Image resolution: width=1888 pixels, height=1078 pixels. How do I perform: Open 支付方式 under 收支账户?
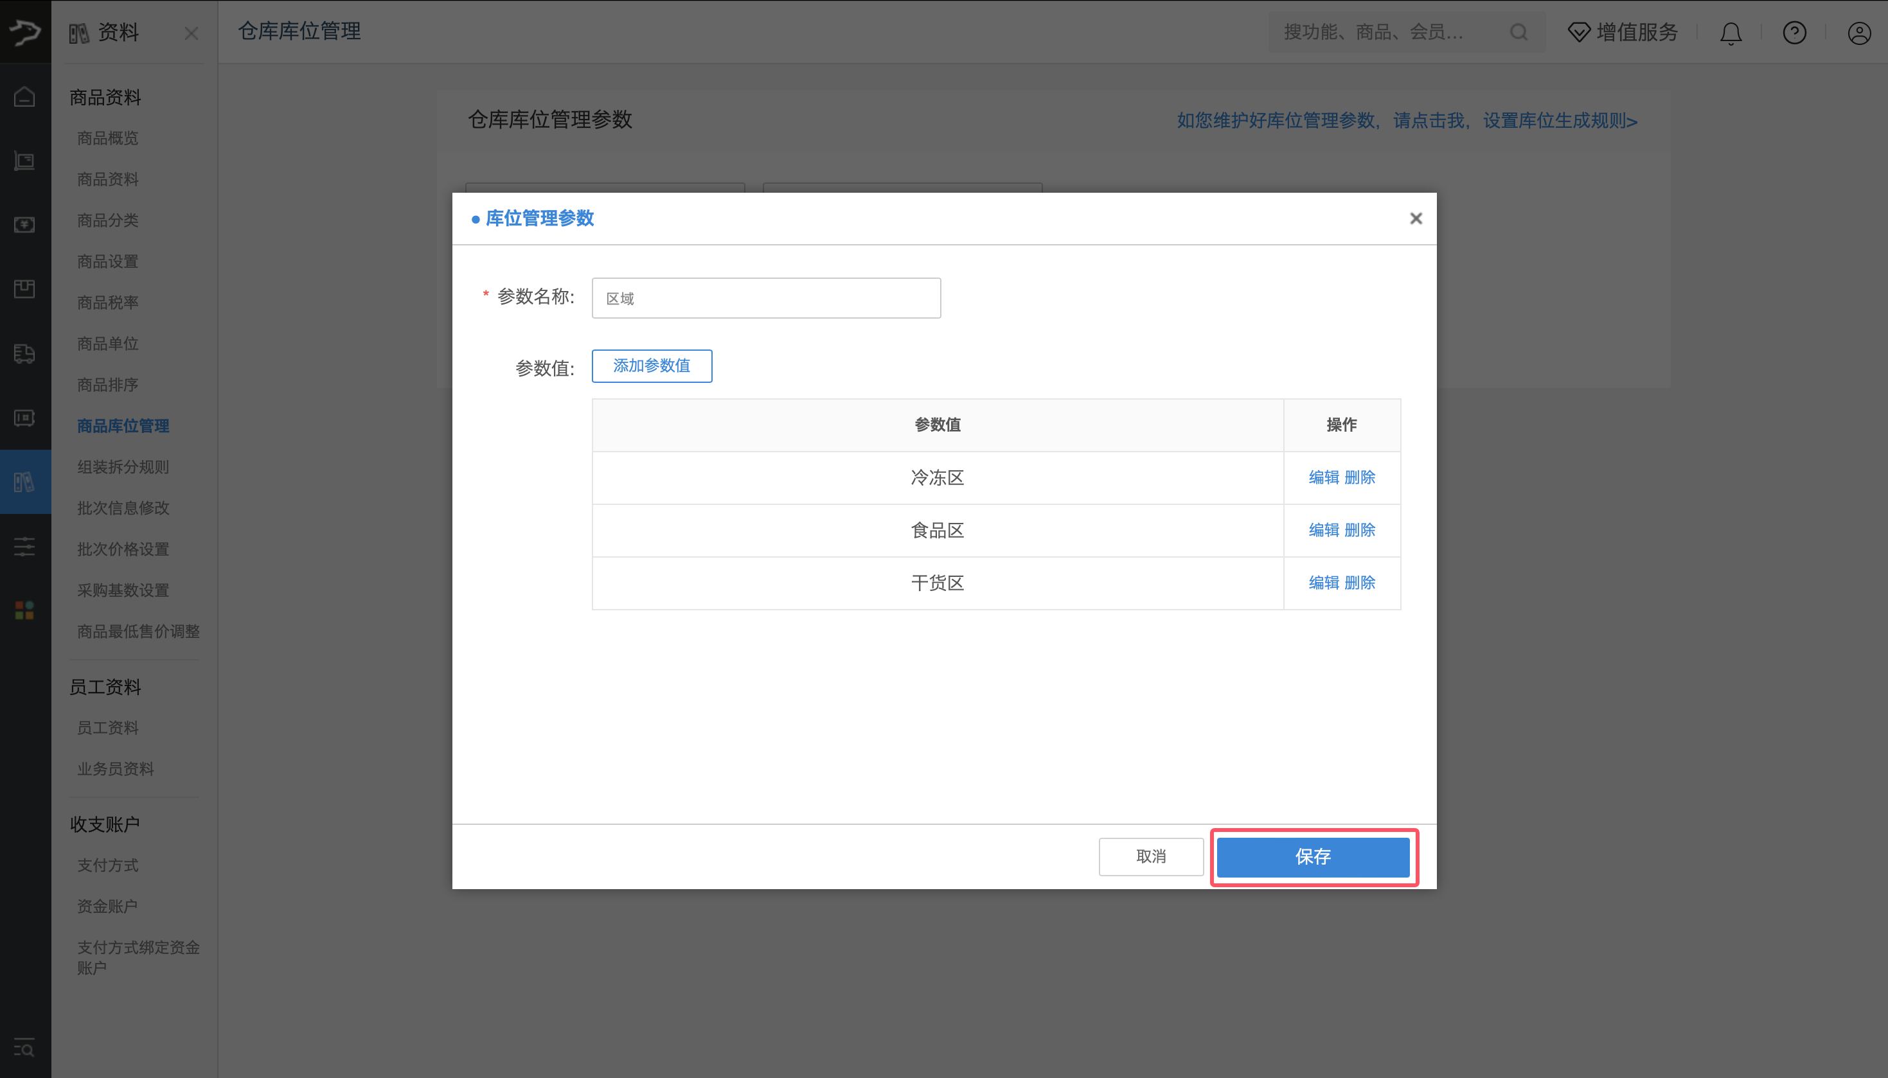tap(107, 865)
